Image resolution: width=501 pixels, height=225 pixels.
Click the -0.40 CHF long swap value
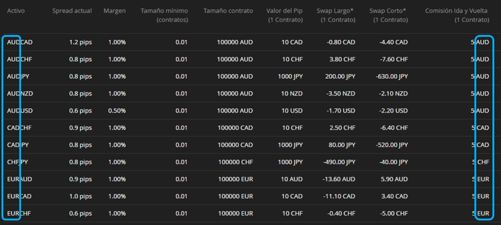pyautogui.click(x=341, y=214)
